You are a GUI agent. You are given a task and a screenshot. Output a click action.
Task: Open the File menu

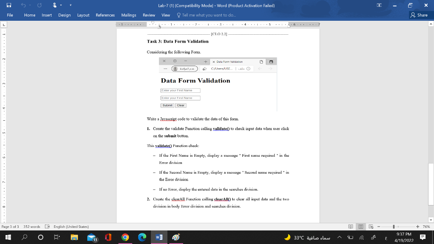coord(10,15)
